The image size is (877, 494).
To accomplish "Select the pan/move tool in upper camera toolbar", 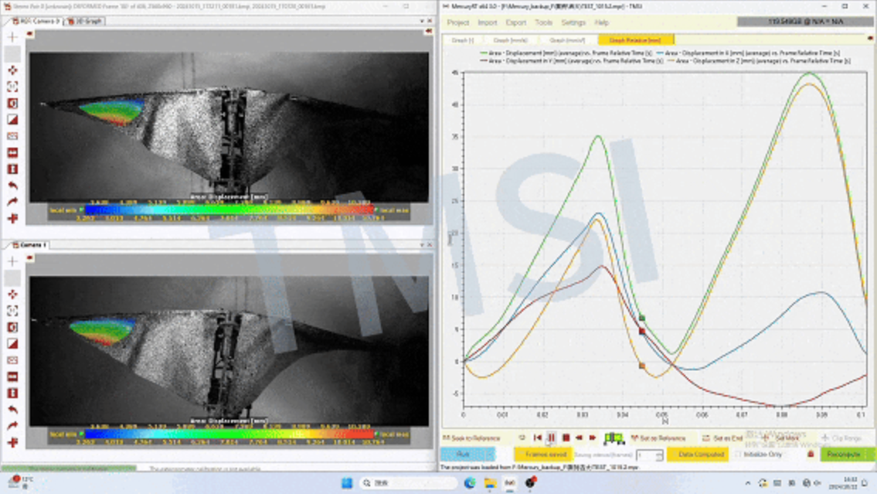I will (x=12, y=70).
